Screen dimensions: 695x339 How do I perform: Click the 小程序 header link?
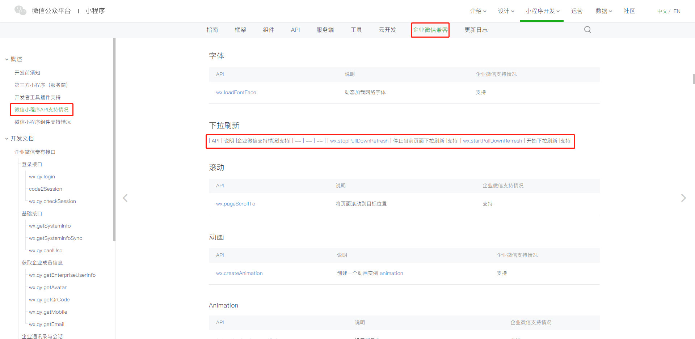(x=95, y=11)
